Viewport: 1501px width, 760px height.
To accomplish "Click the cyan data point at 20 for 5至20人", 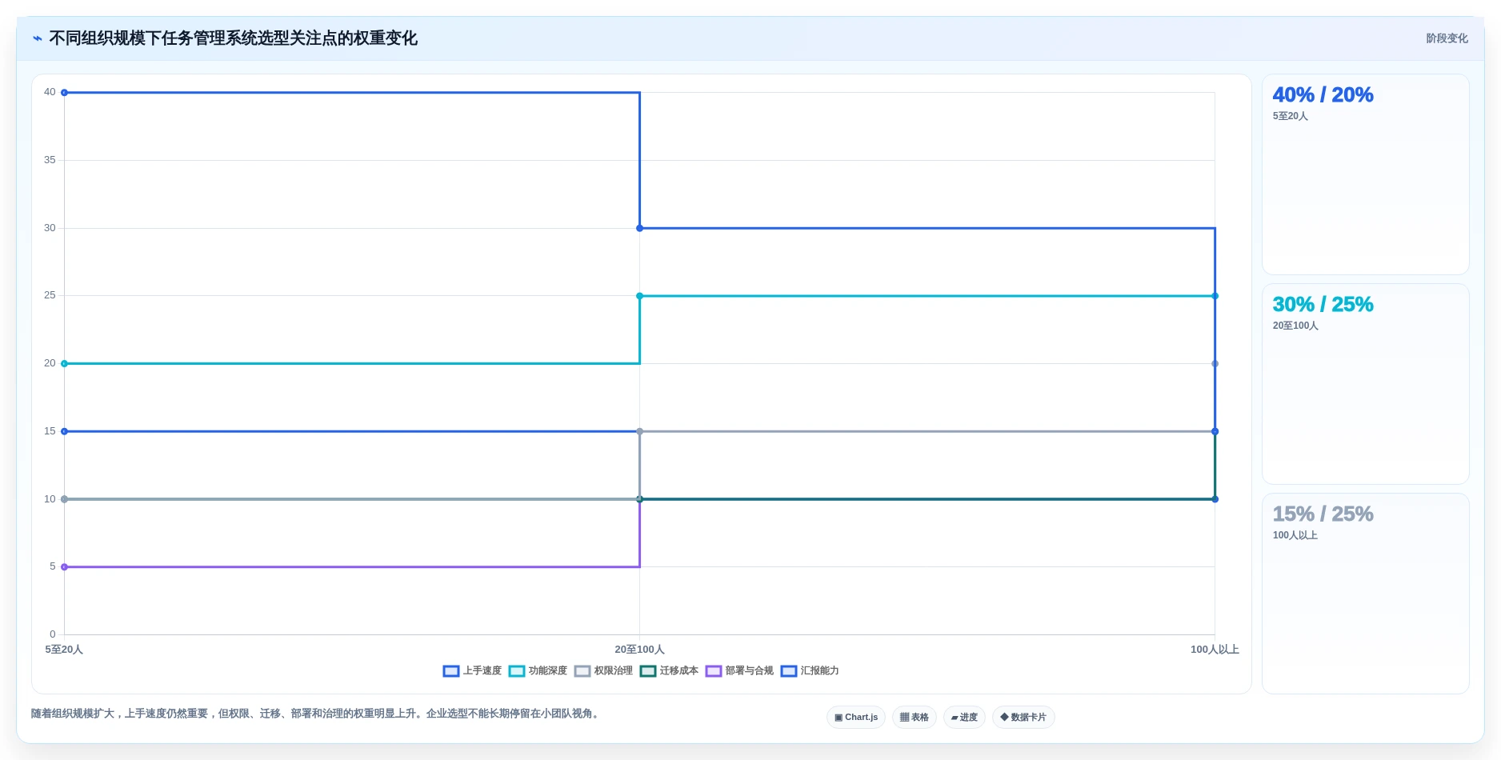I will pyautogui.click(x=65, y=364).
